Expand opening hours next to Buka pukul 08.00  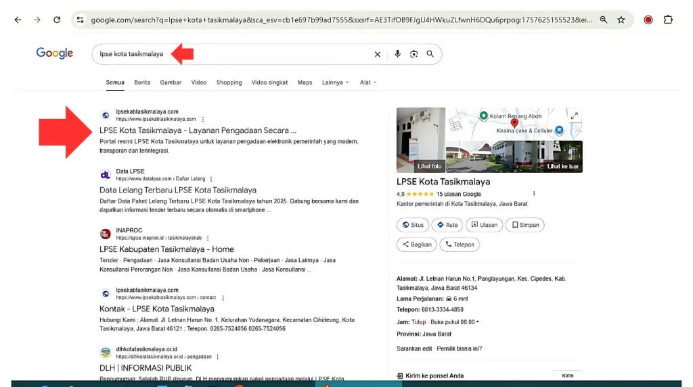tap(478, 322)
